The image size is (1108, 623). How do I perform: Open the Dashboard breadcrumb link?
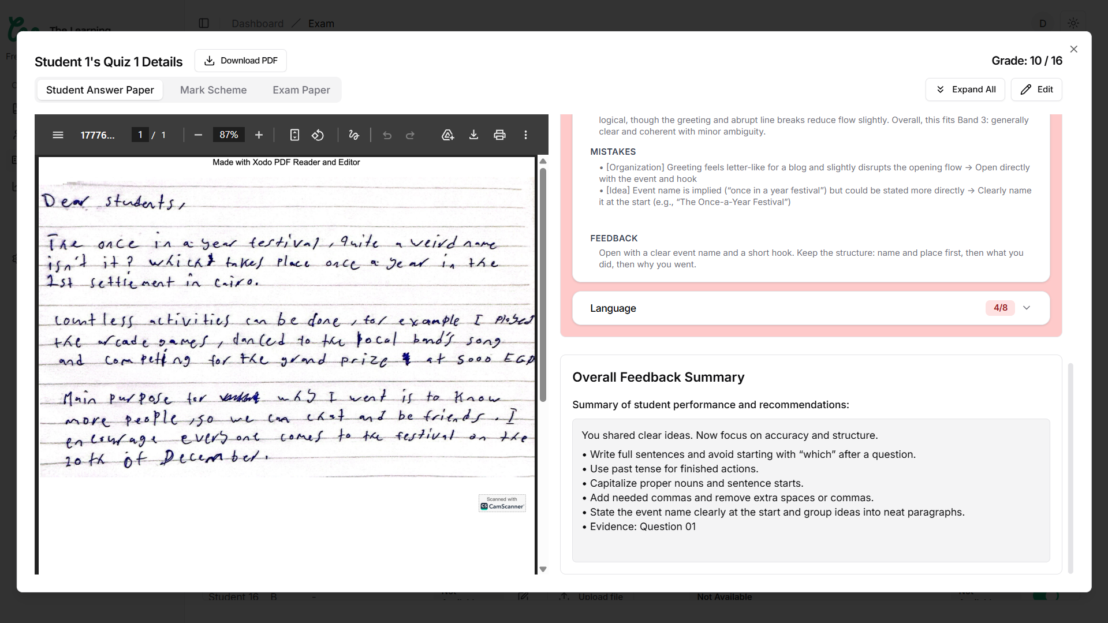pos(258,24)
